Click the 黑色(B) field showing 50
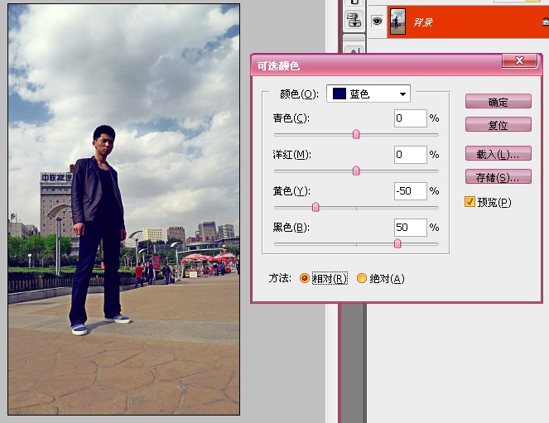The height and width of the screenshot is (423, 549). [x=411, y=228]
